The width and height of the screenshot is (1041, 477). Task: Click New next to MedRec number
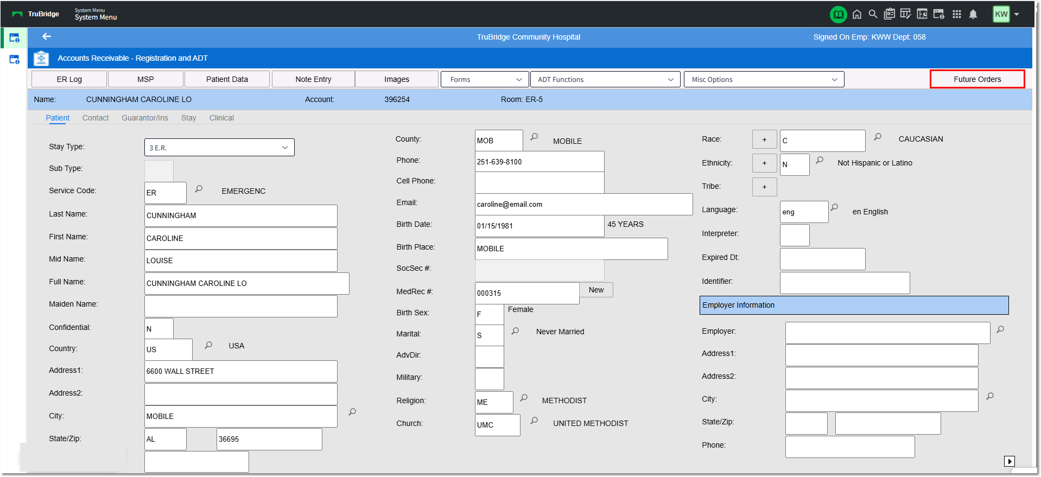tap(596, 290)
